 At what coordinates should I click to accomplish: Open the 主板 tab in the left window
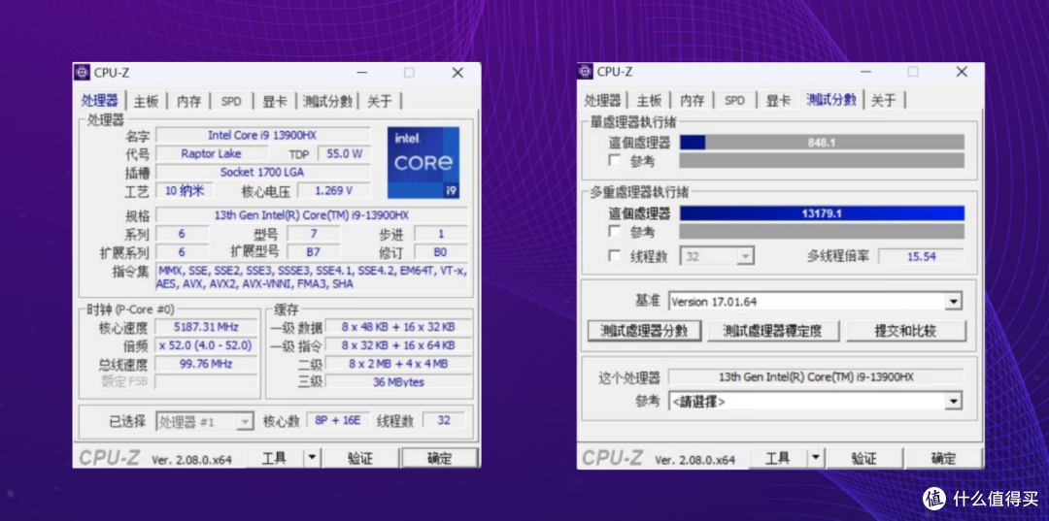[x=146, y=101]
